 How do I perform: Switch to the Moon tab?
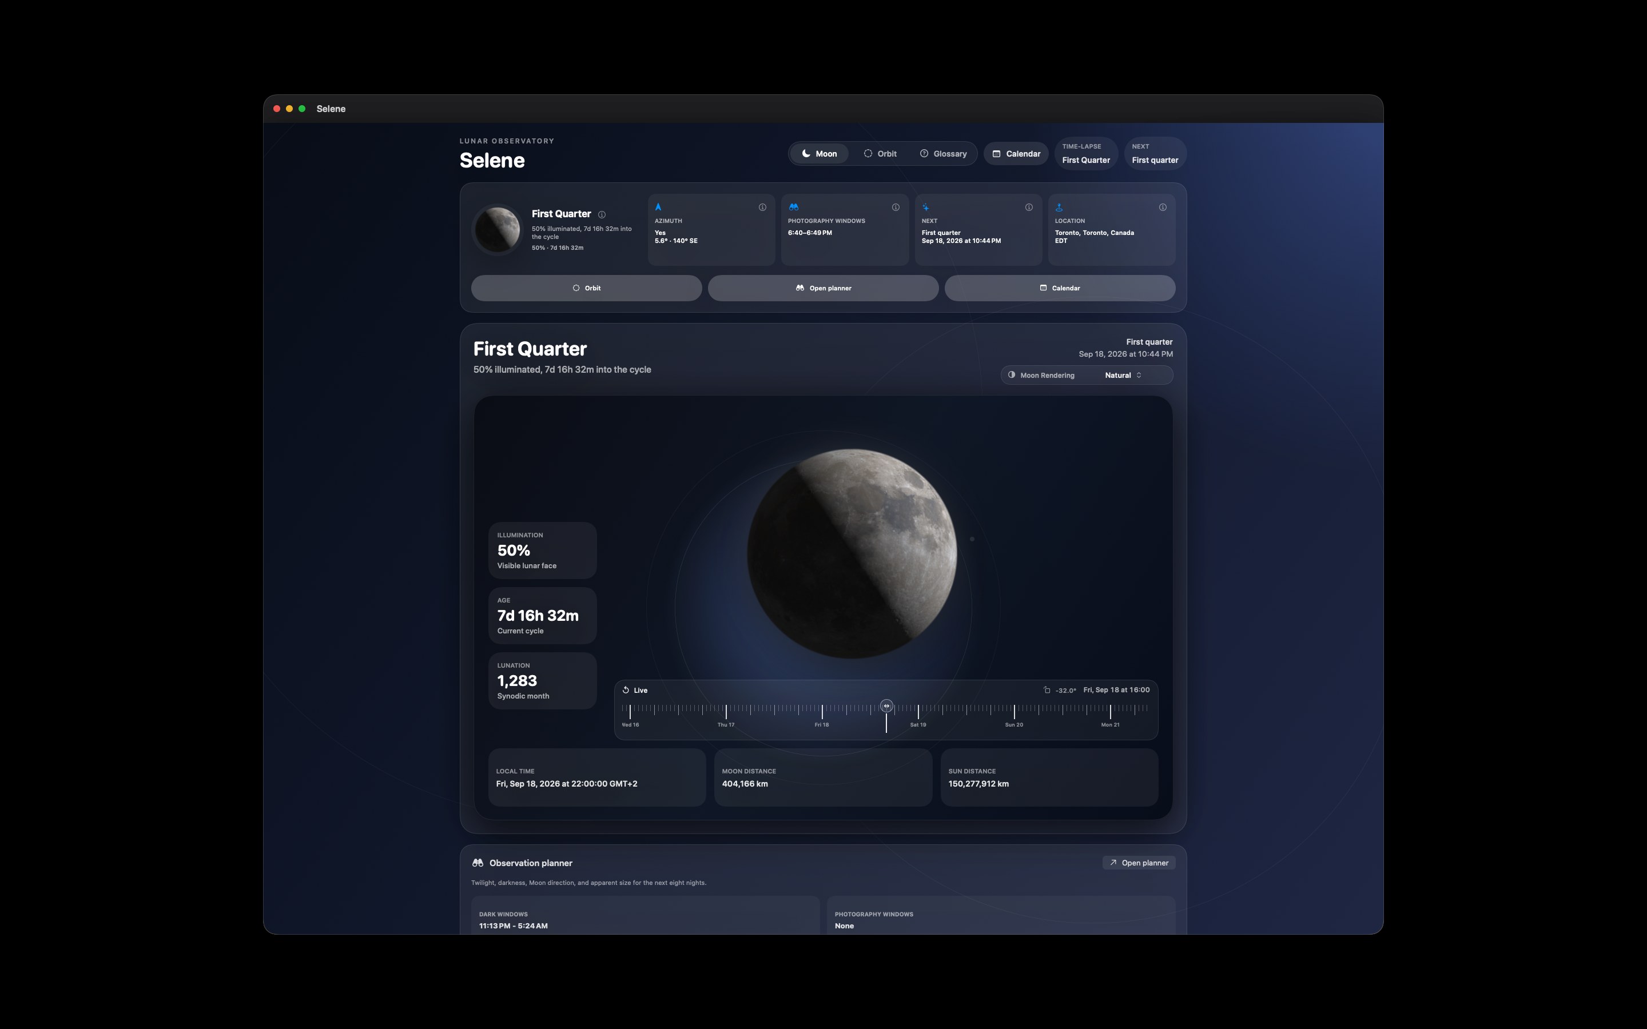[819, 154]
